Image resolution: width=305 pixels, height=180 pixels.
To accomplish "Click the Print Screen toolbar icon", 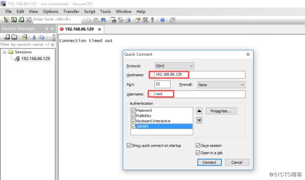I will tap(113, 20).
